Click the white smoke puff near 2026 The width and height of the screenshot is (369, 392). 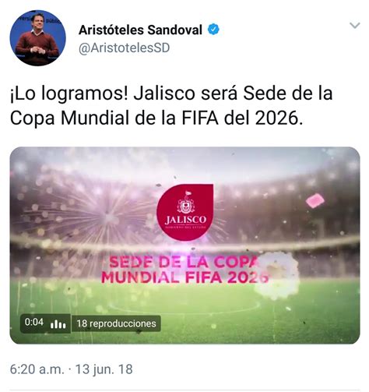click(277, 275)
